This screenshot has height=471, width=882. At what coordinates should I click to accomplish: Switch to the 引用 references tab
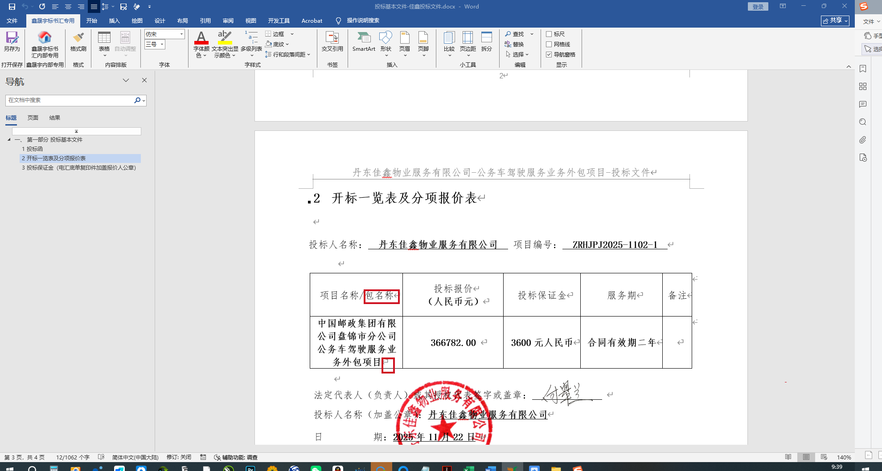pos(205,20)
